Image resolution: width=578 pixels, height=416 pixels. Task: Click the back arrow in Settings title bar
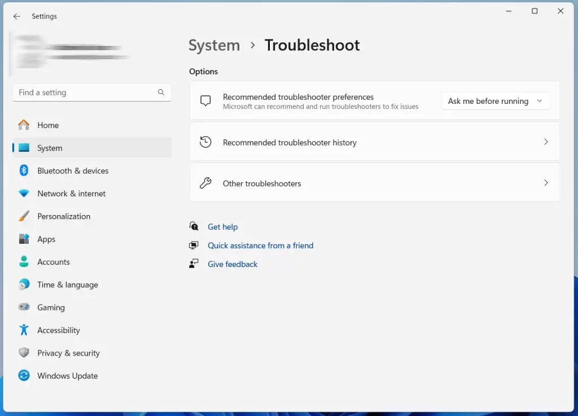(16, 16)
